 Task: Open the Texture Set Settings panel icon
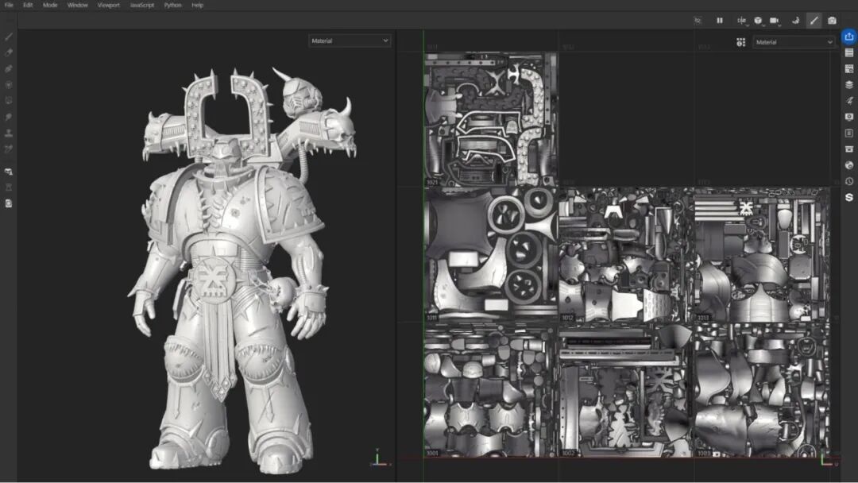(848, 69)
